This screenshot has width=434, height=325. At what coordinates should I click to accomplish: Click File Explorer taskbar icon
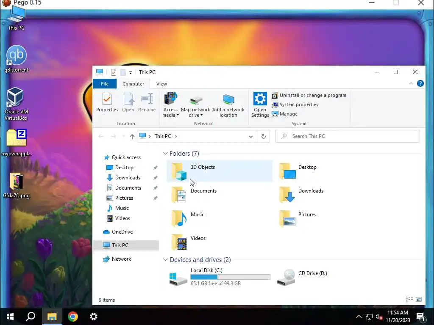[52, 317]
